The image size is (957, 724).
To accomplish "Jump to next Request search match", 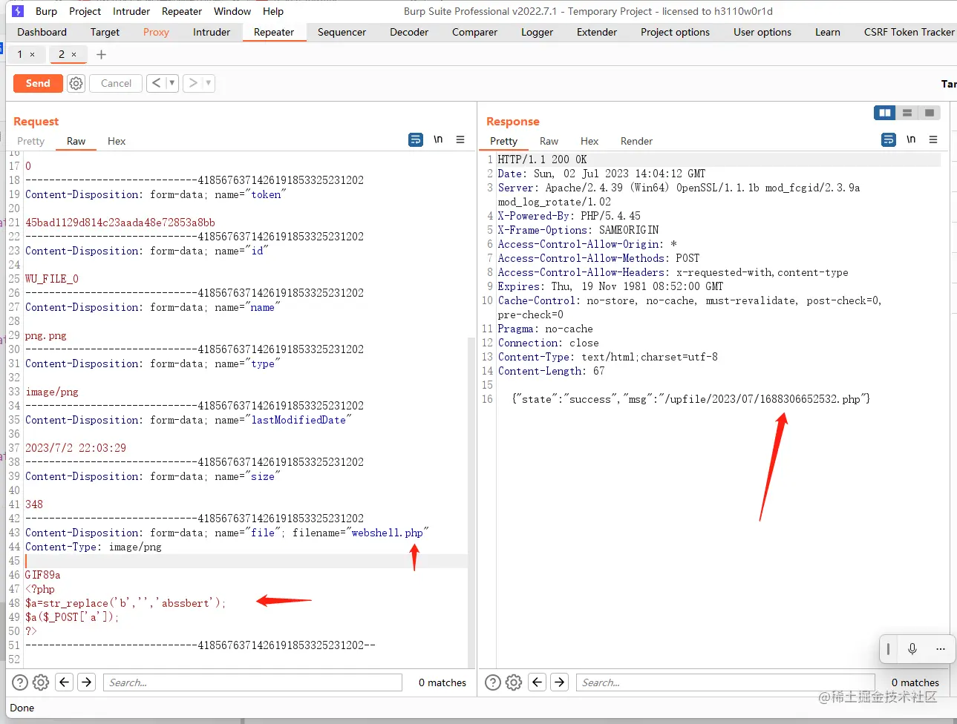I will click(87, 682).
